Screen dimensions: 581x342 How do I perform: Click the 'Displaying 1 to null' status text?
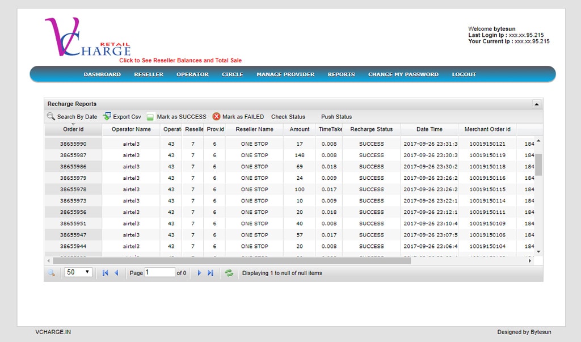[x=282, y=273]
